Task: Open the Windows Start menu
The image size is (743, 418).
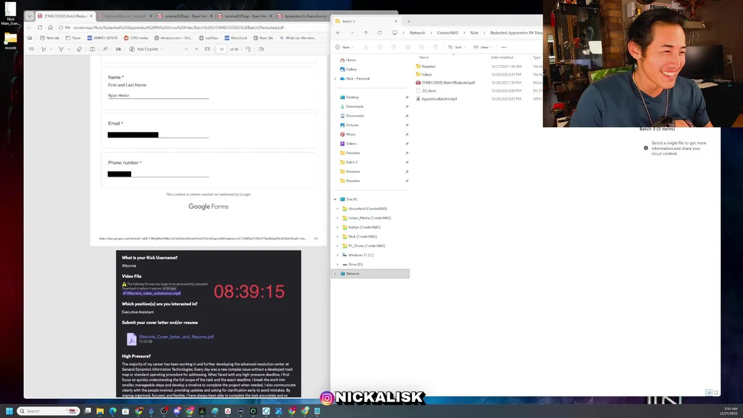Action: click(x=9, y=411)
